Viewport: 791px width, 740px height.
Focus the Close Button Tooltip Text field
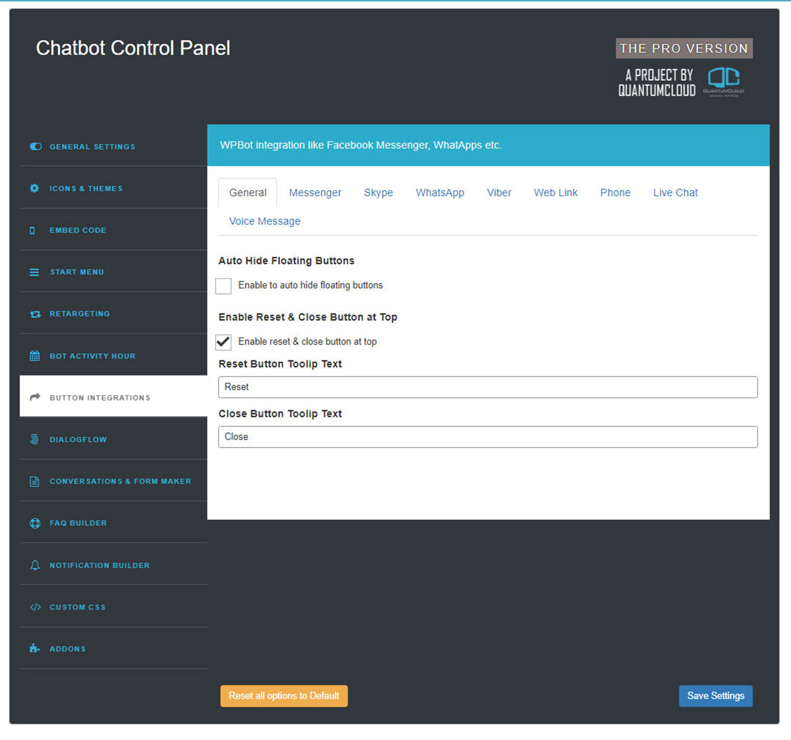click(488, 437)
